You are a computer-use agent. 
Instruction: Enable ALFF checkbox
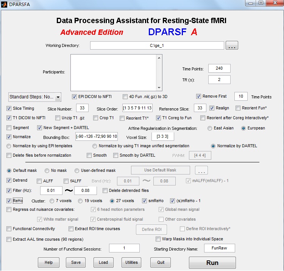click(x=39, y=181)
